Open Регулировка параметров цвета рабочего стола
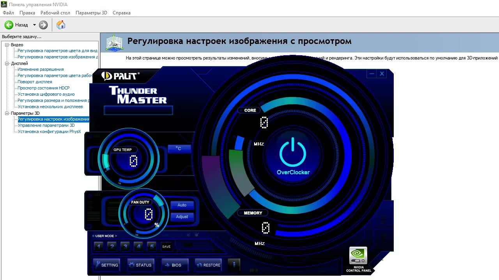 (55, 75)
